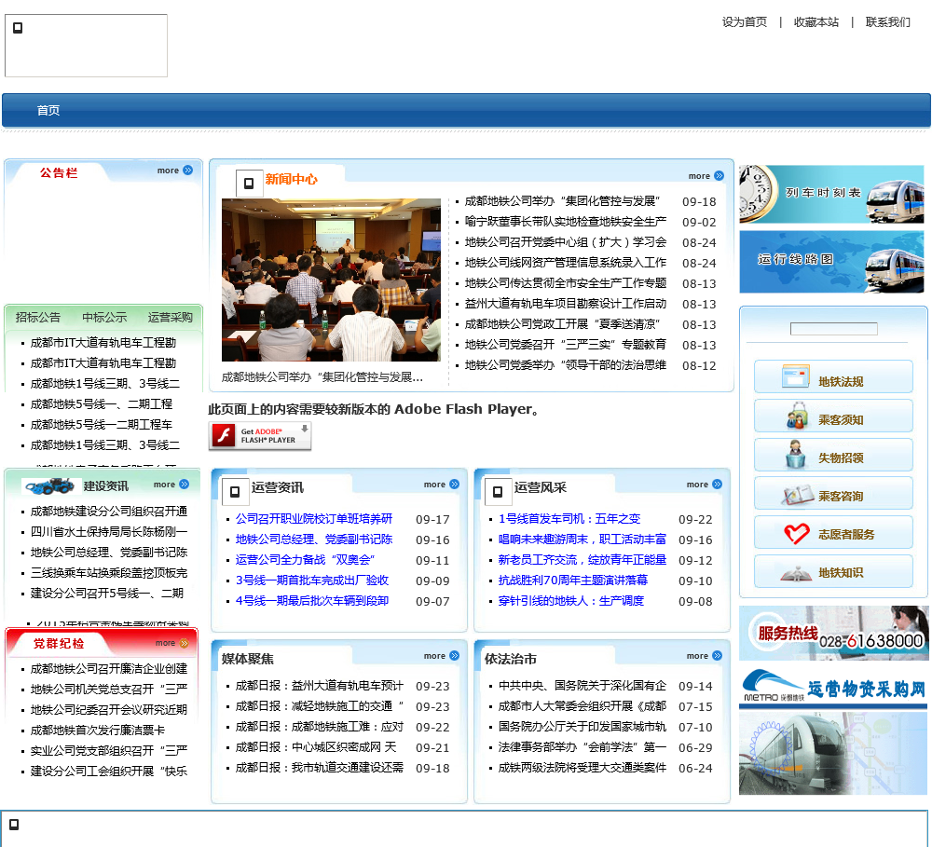Open 成都地铁5号线一二期工程车 notice
The width and height of the screenshot is (932, 847).
pyautogui.click(x=101, y=424)
